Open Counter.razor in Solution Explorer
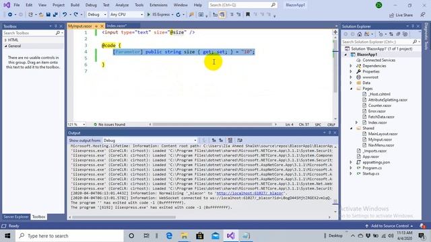The height and width of the screenshot is (242, 431). (380, 106)
